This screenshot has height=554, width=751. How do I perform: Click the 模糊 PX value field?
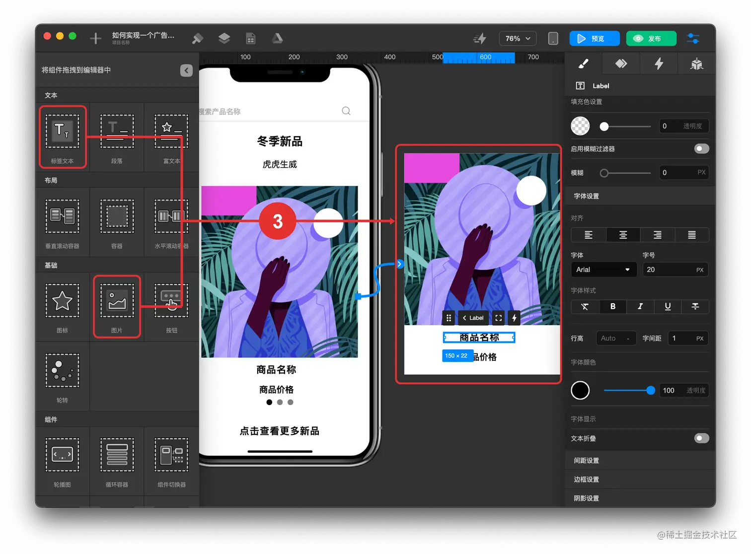point(683,172)
